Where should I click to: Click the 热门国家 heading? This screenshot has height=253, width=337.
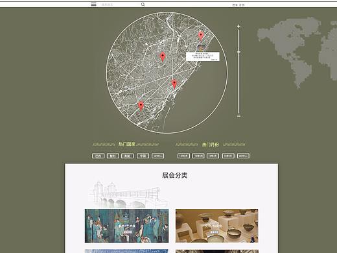126,144
